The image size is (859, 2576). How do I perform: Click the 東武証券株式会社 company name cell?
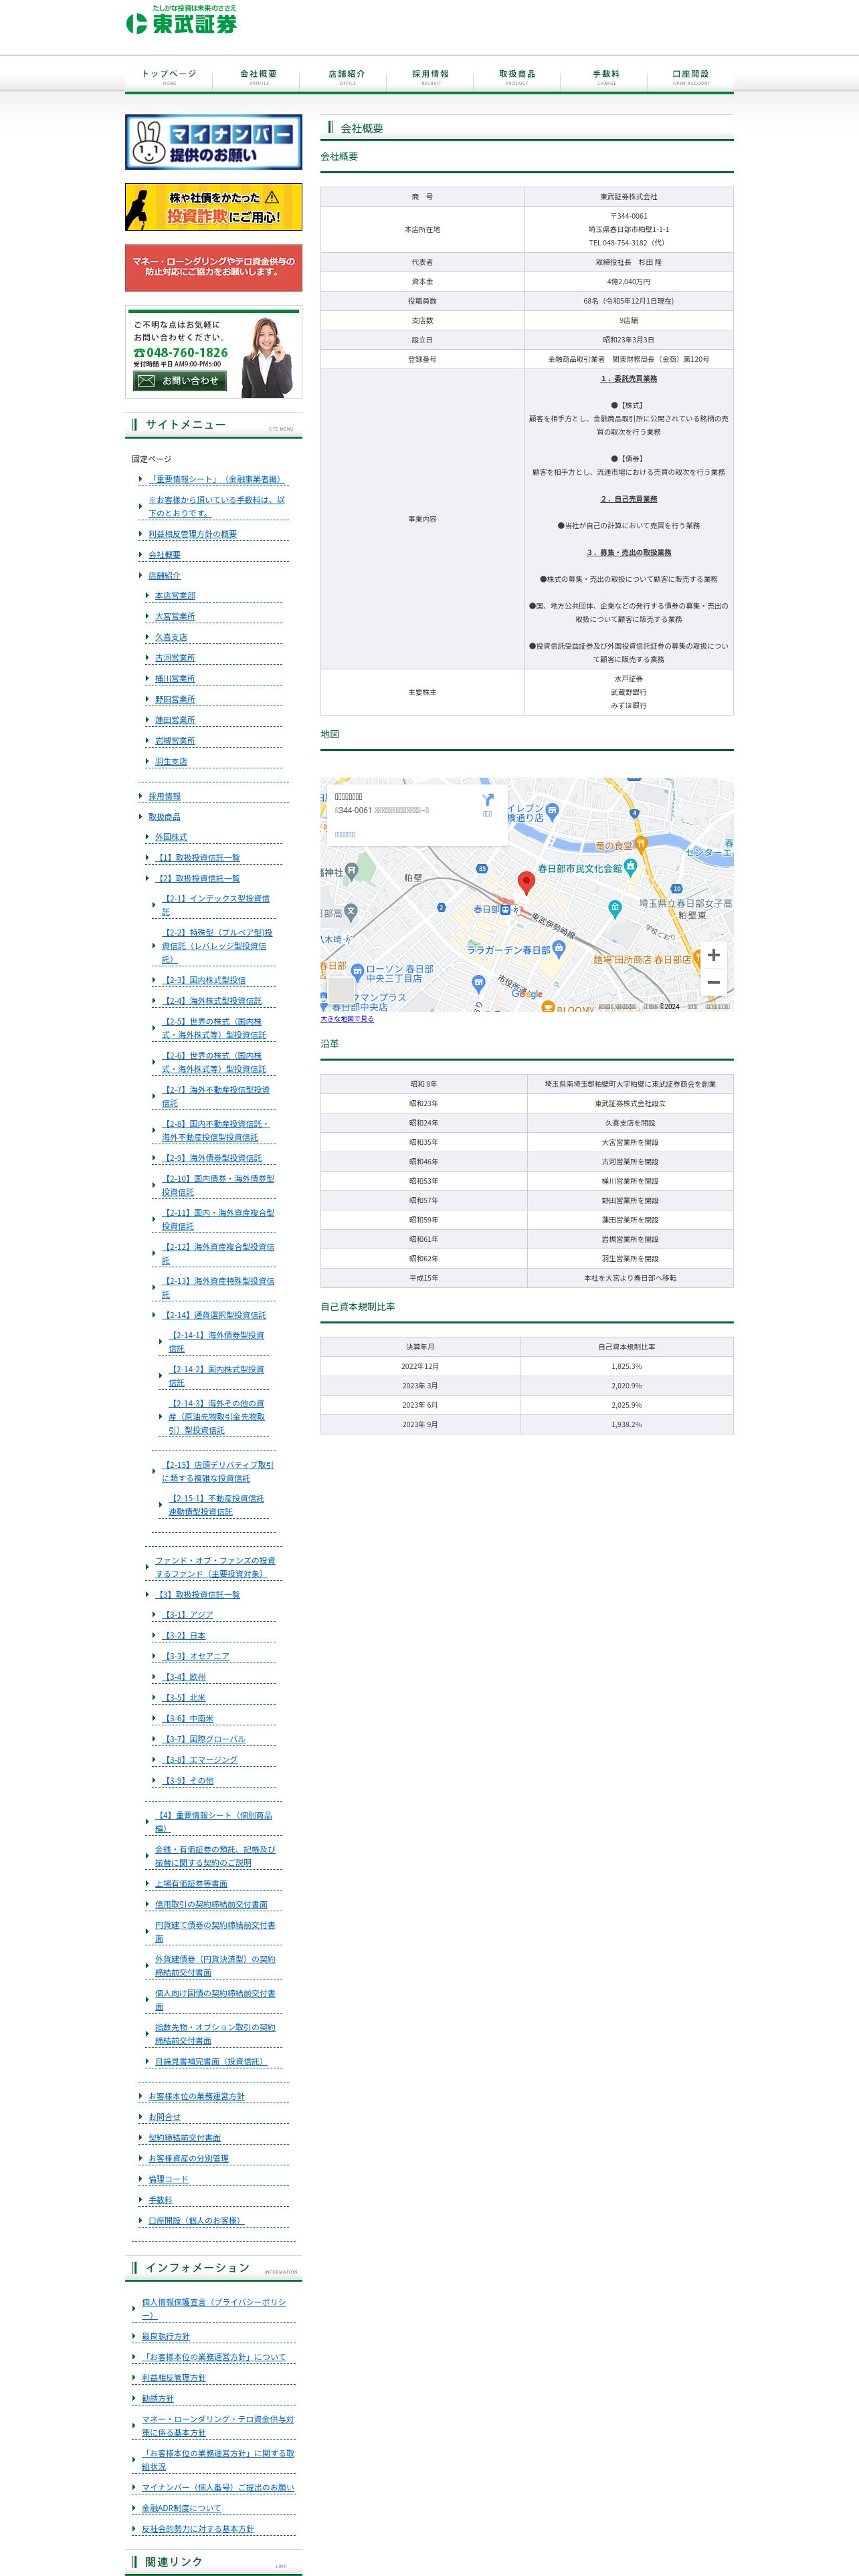pos(628,197)
